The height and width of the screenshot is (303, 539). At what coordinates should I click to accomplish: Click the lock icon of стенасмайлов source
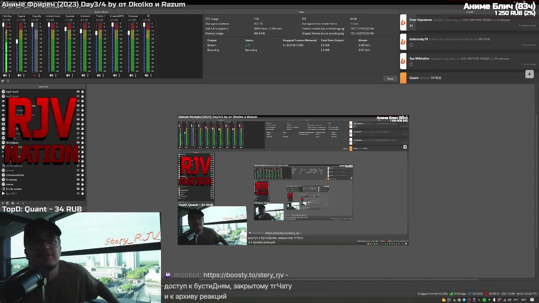[x=83, y=175]
